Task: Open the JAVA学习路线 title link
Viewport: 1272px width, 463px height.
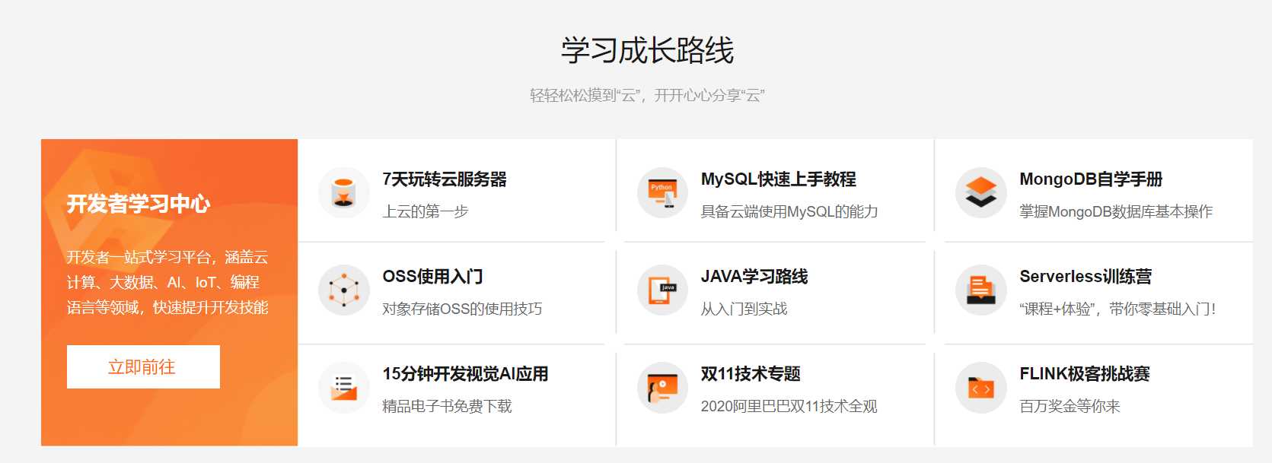Action: click(754, 277)
